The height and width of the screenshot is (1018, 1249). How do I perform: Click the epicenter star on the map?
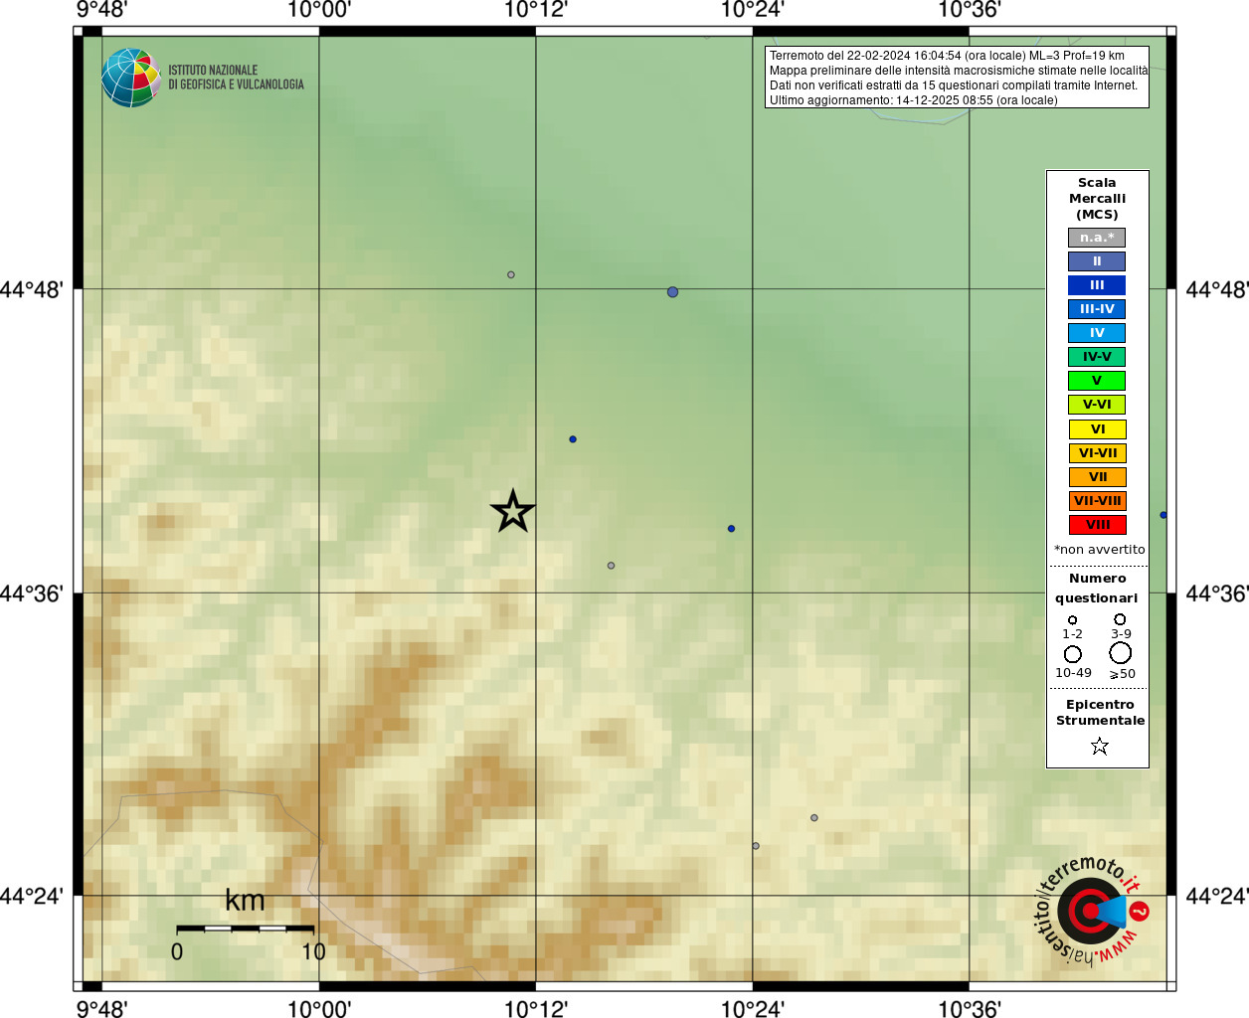[513, 511]
